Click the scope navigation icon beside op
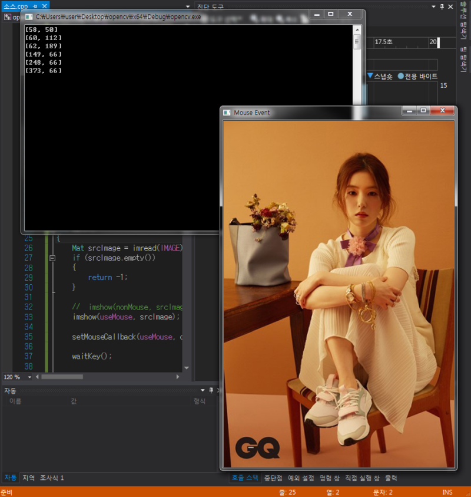 coord(7,17)
